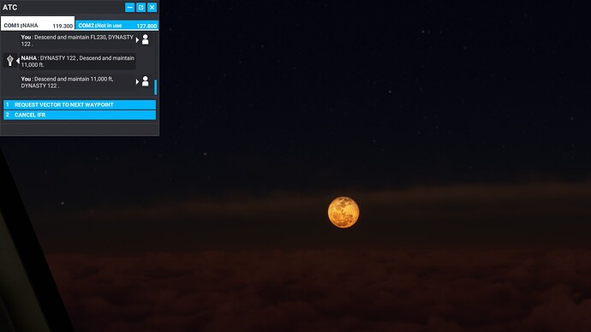Close the ATC panel
This screenshot has height=332, width=591.
[x=152, y=7]
